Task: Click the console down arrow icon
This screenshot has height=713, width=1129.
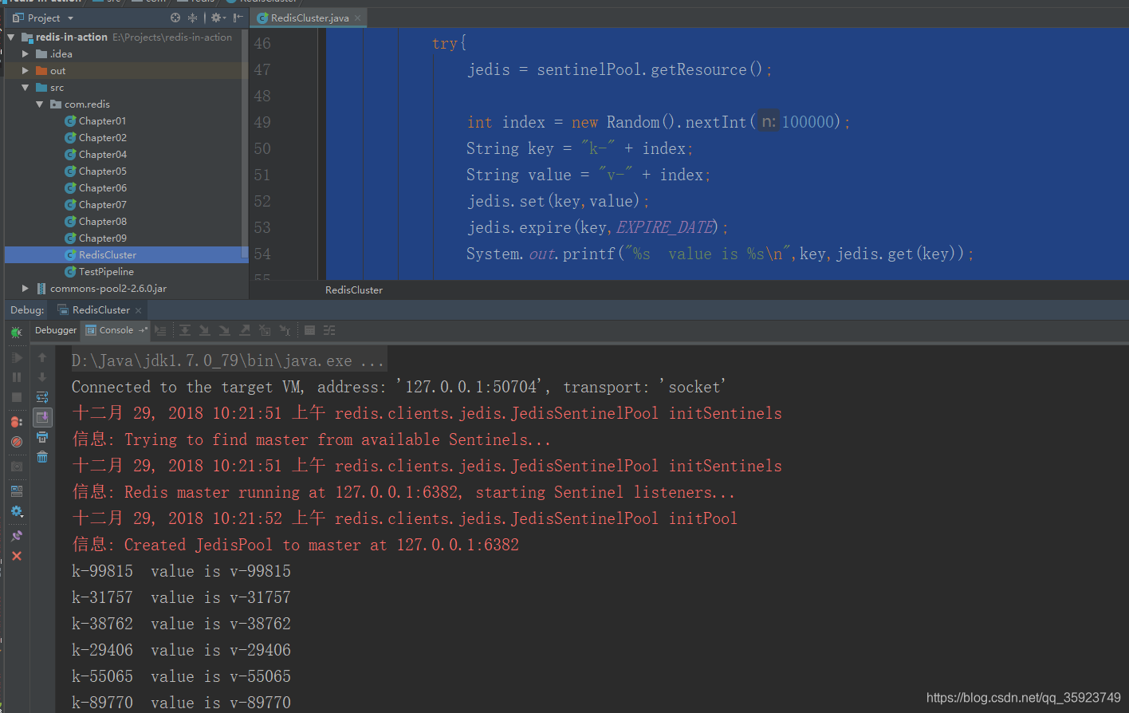Action: click(x=42, y=377)
